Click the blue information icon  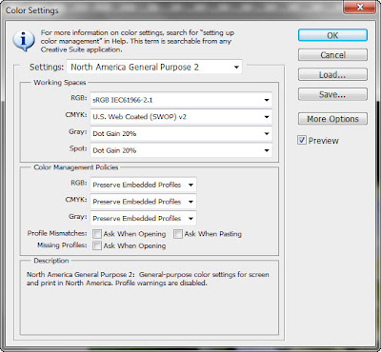pos(24,41)
